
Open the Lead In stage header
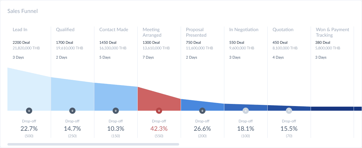tap(20, 30)
